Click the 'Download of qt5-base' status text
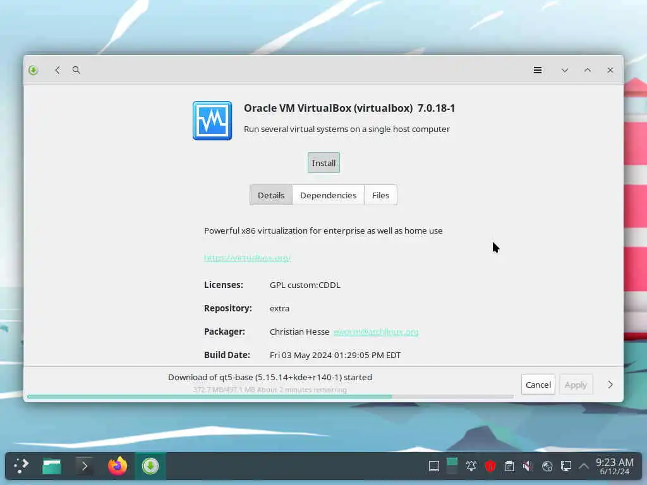 (270, 378)
